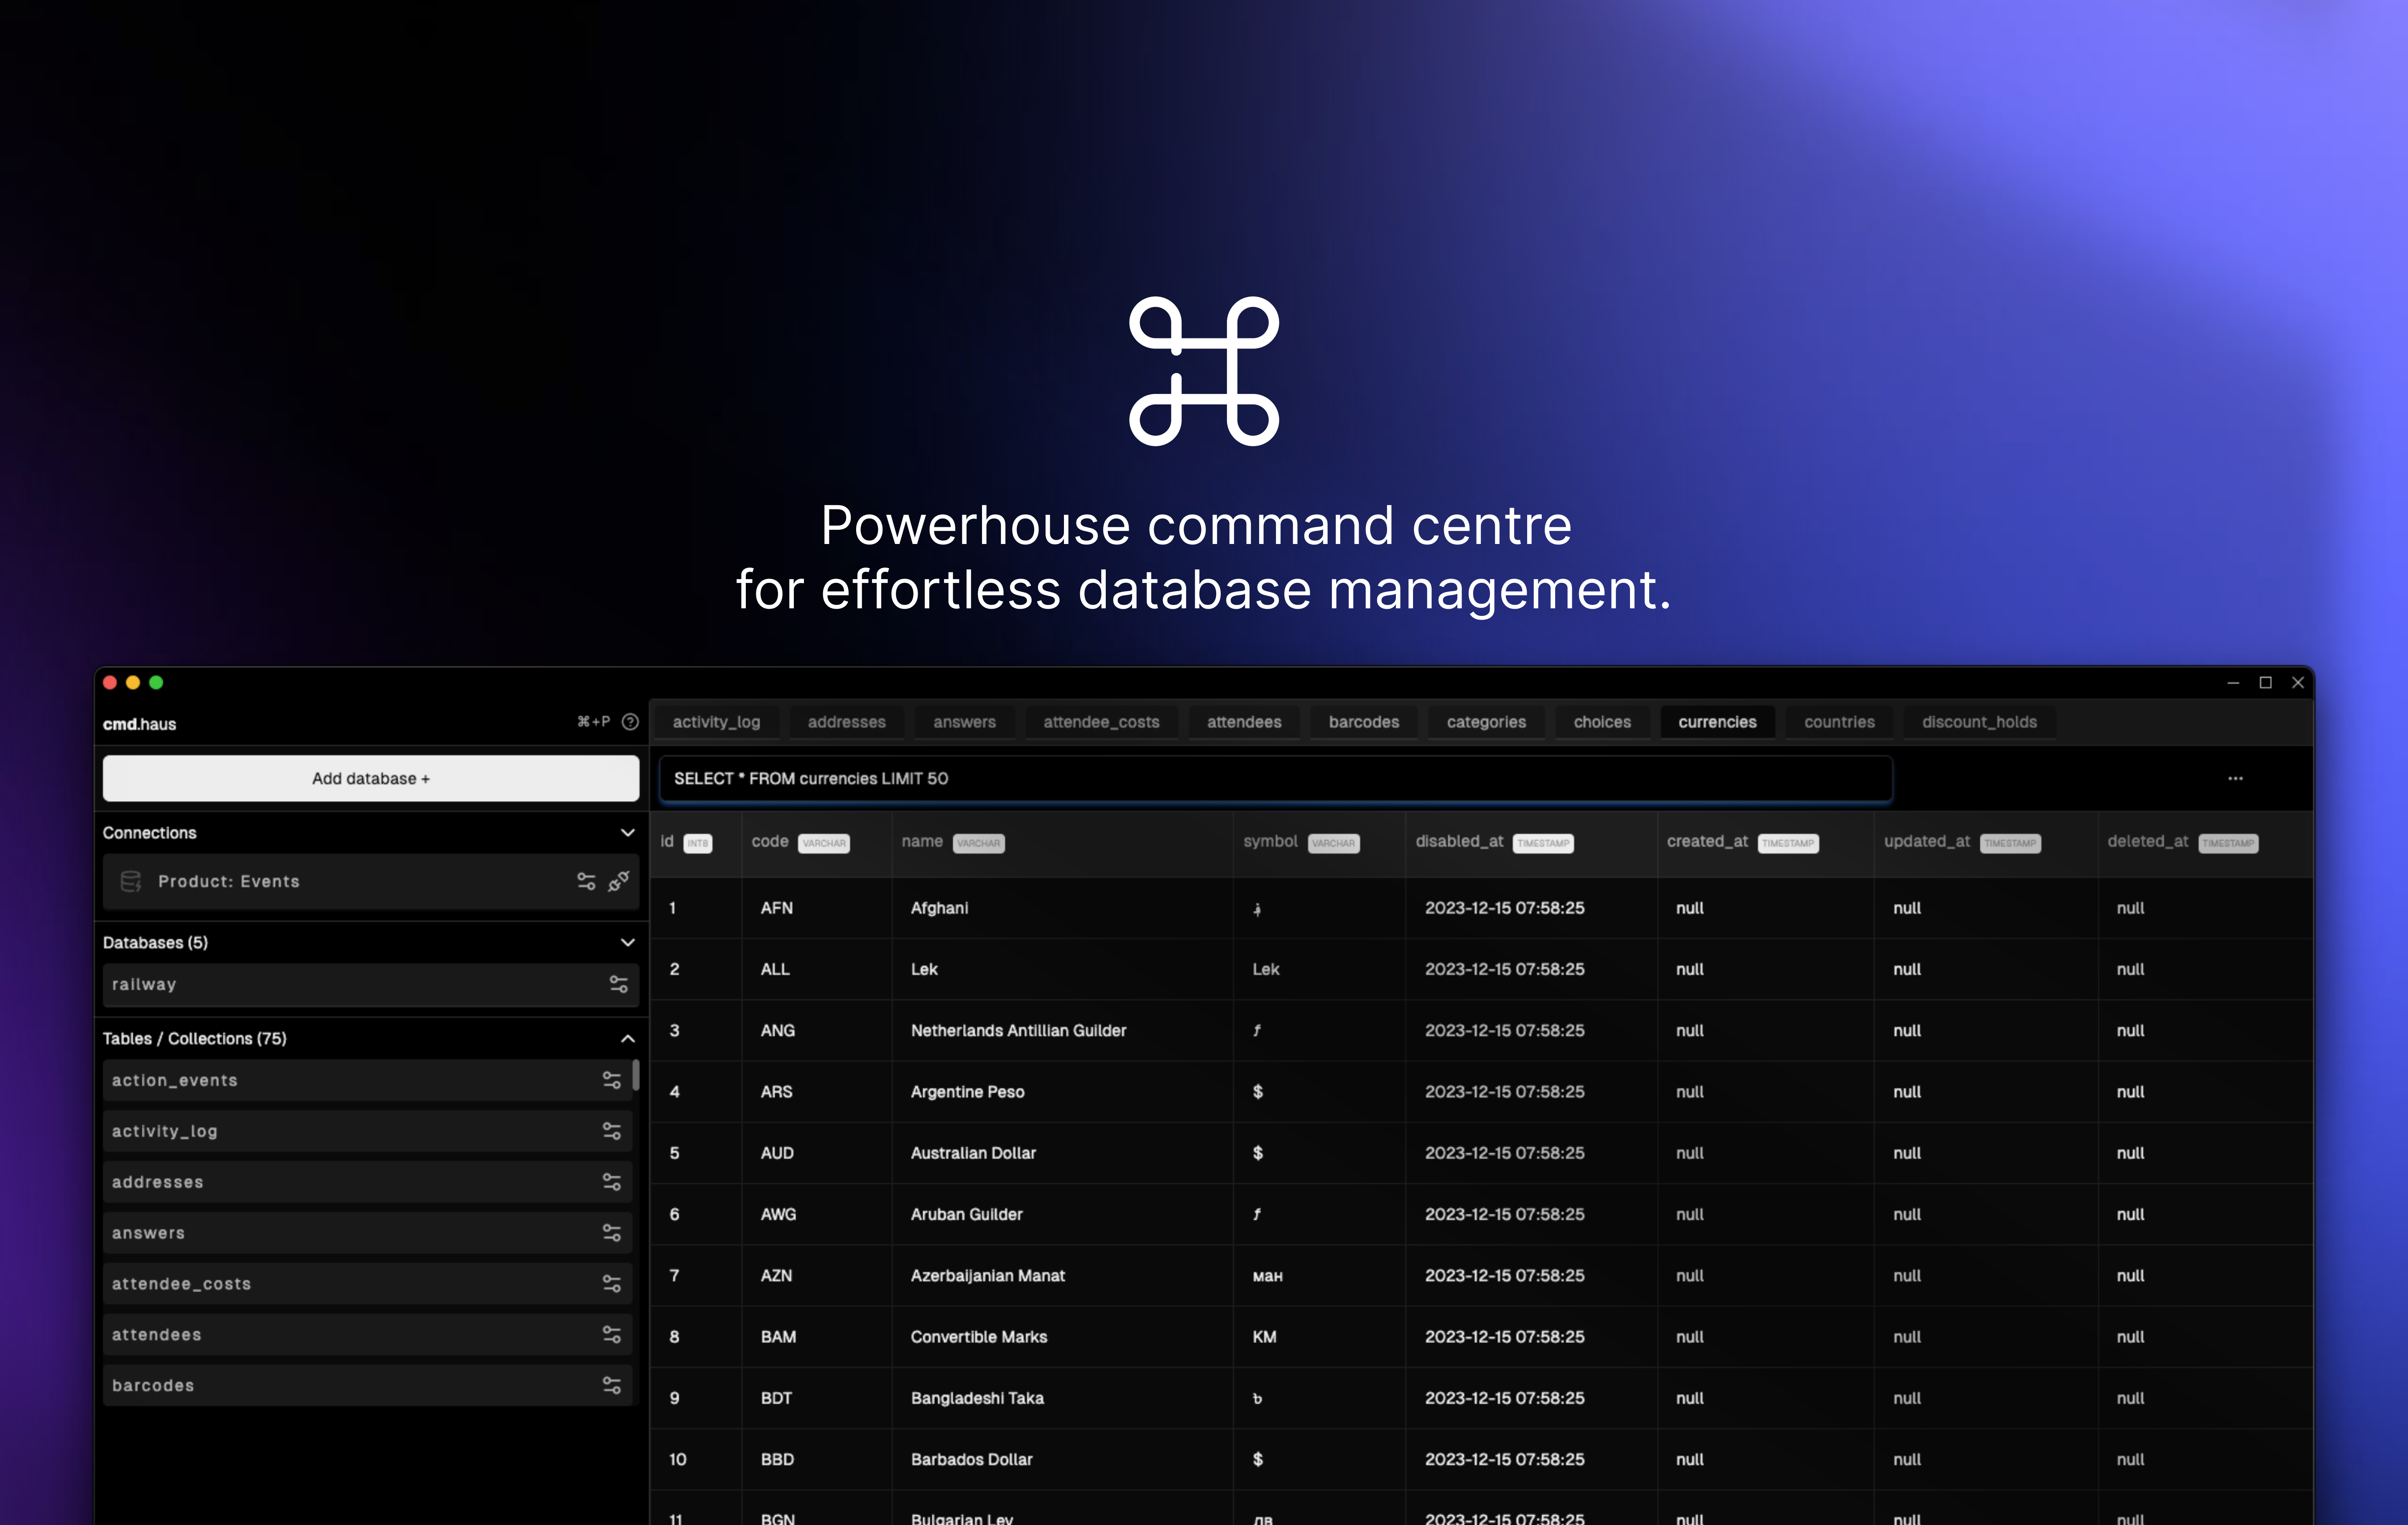Click the ⌘+P shortcut label
The height and width of the screenshot is (1525, 2408).
(594, 722)
